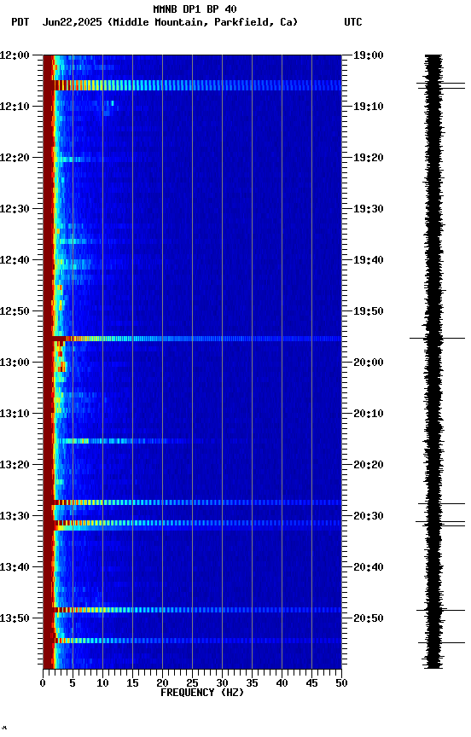
Task: Click the 12:40 PDT time label
Action: 15,260
